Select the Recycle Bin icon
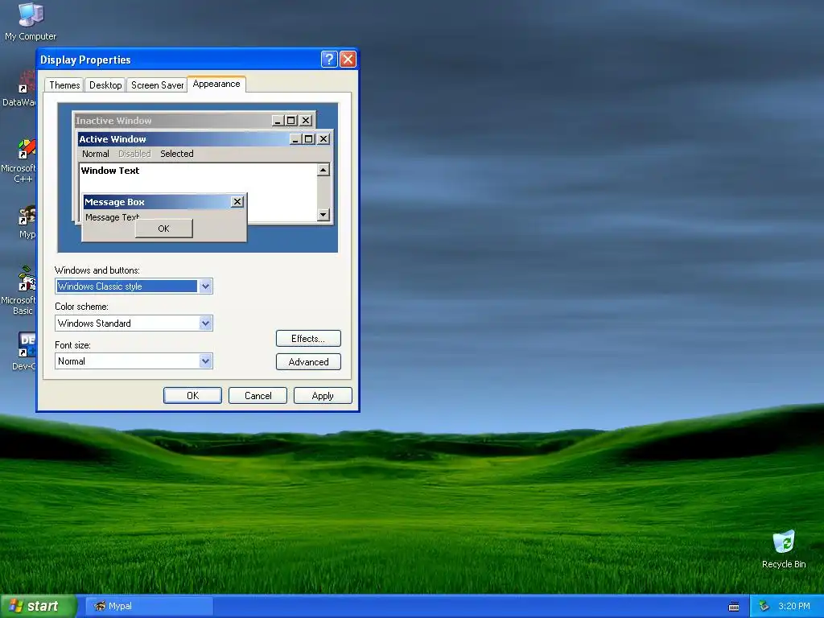Screen dimensions: 824x618 784,550
